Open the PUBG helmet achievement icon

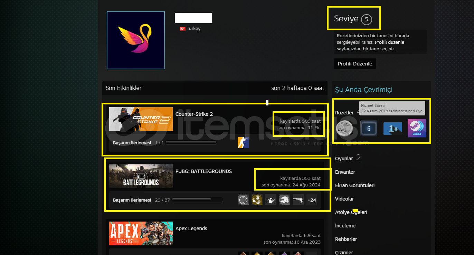(x=284, y=200)
